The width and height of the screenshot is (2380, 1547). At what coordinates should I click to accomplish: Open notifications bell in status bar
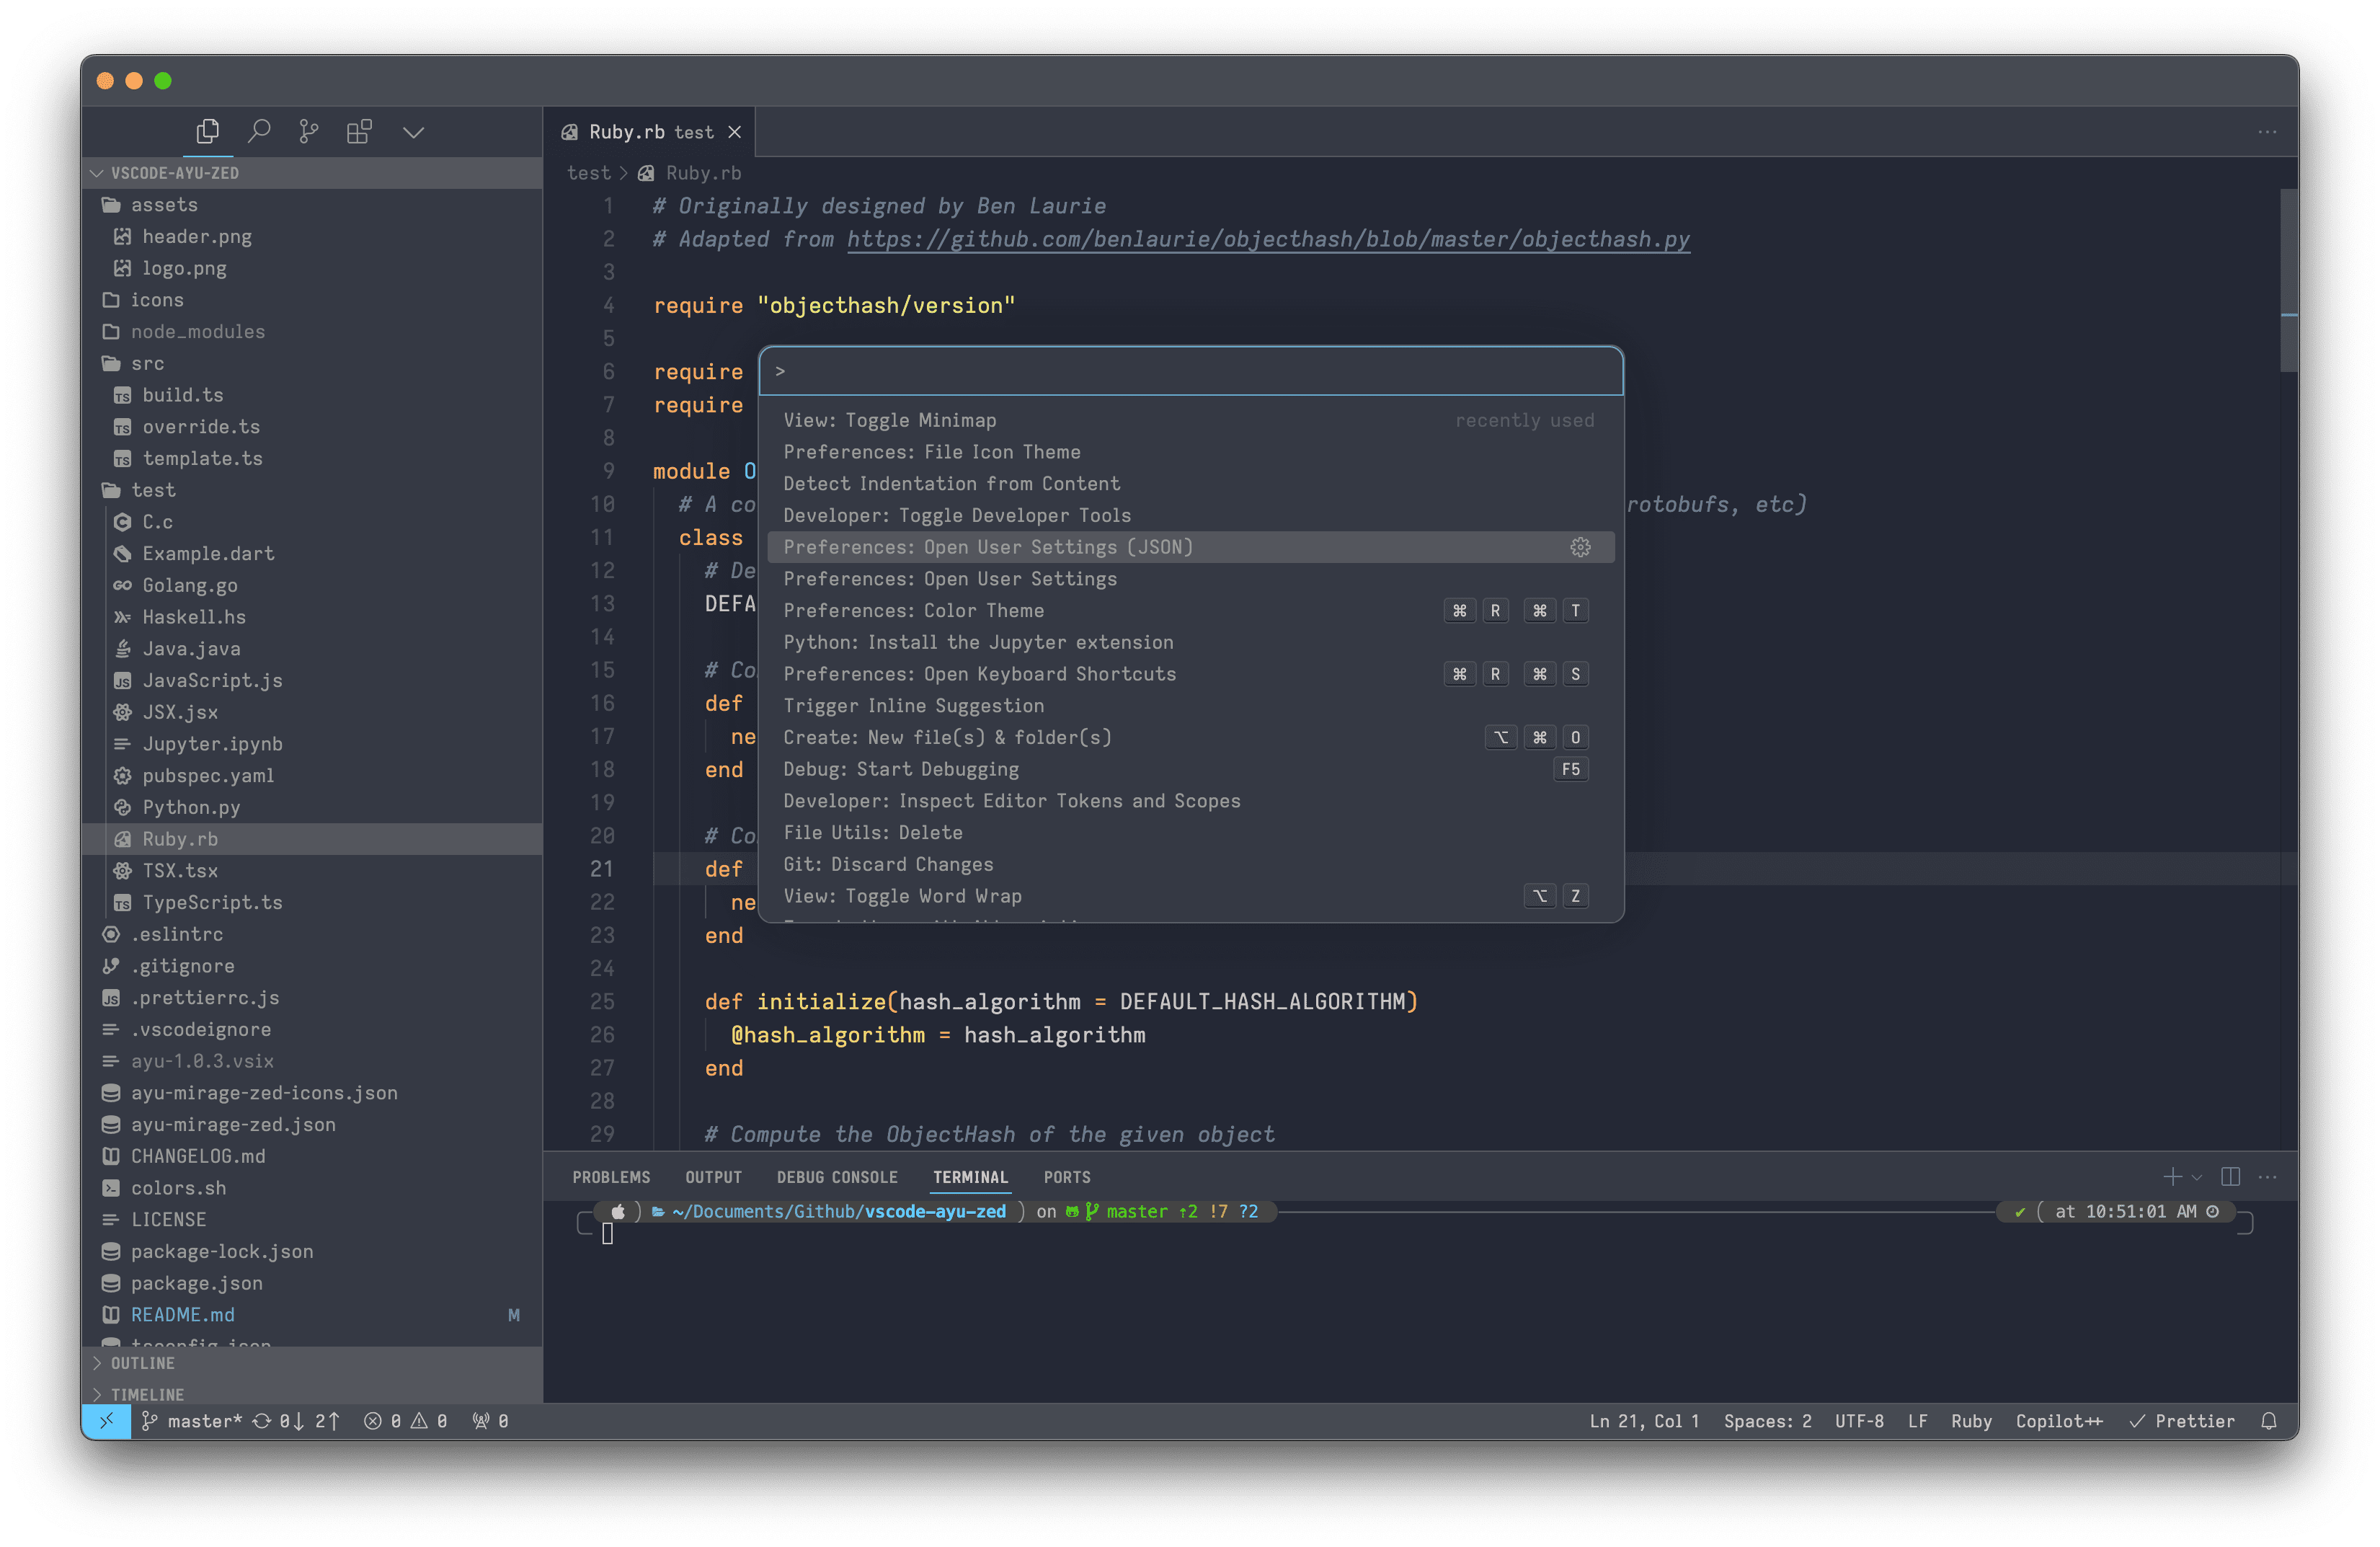(x=2268, y=1421)
